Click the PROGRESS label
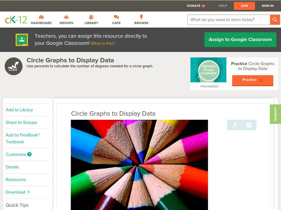This screenshot has width=281, height=210. (209, 86)
